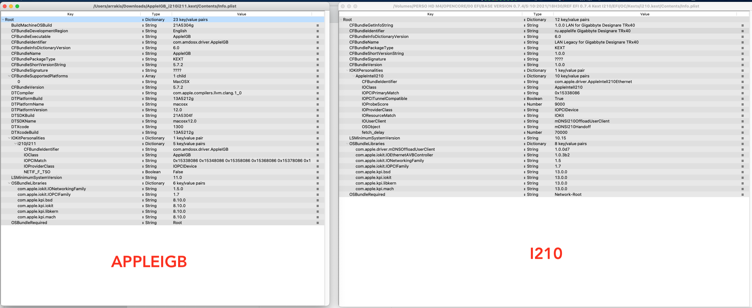Open type selector for NETIF_F_TSO Boolean
Viewport: 752px width, 308px height.
pyautogui.click(x=143, y=172)
